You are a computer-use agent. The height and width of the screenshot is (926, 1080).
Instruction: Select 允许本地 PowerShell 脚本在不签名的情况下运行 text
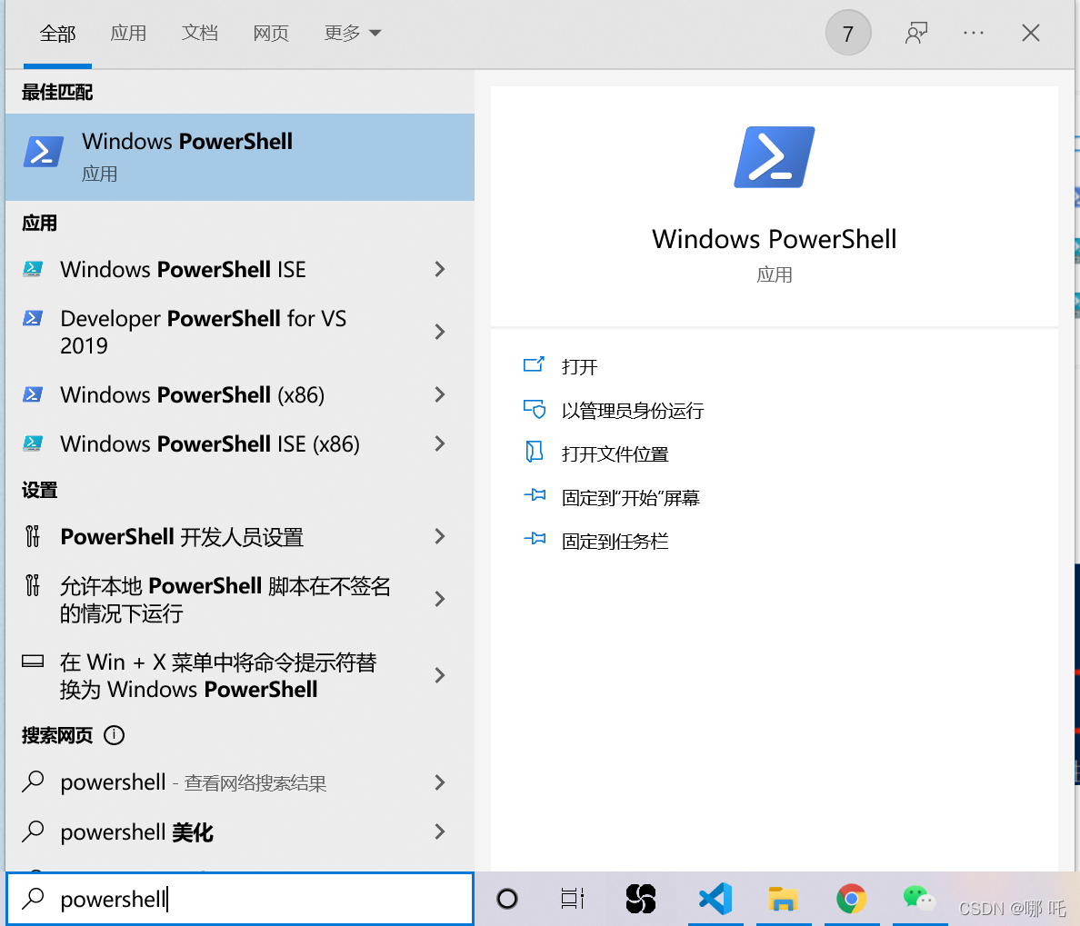pyautogui.click(x=225, y=599)
